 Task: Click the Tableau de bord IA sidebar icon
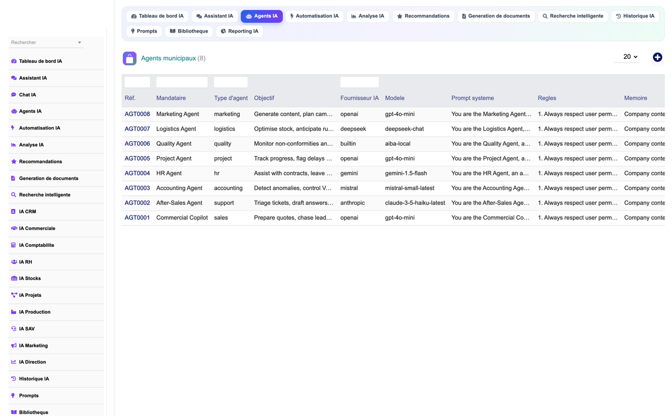tap(14, 61)
